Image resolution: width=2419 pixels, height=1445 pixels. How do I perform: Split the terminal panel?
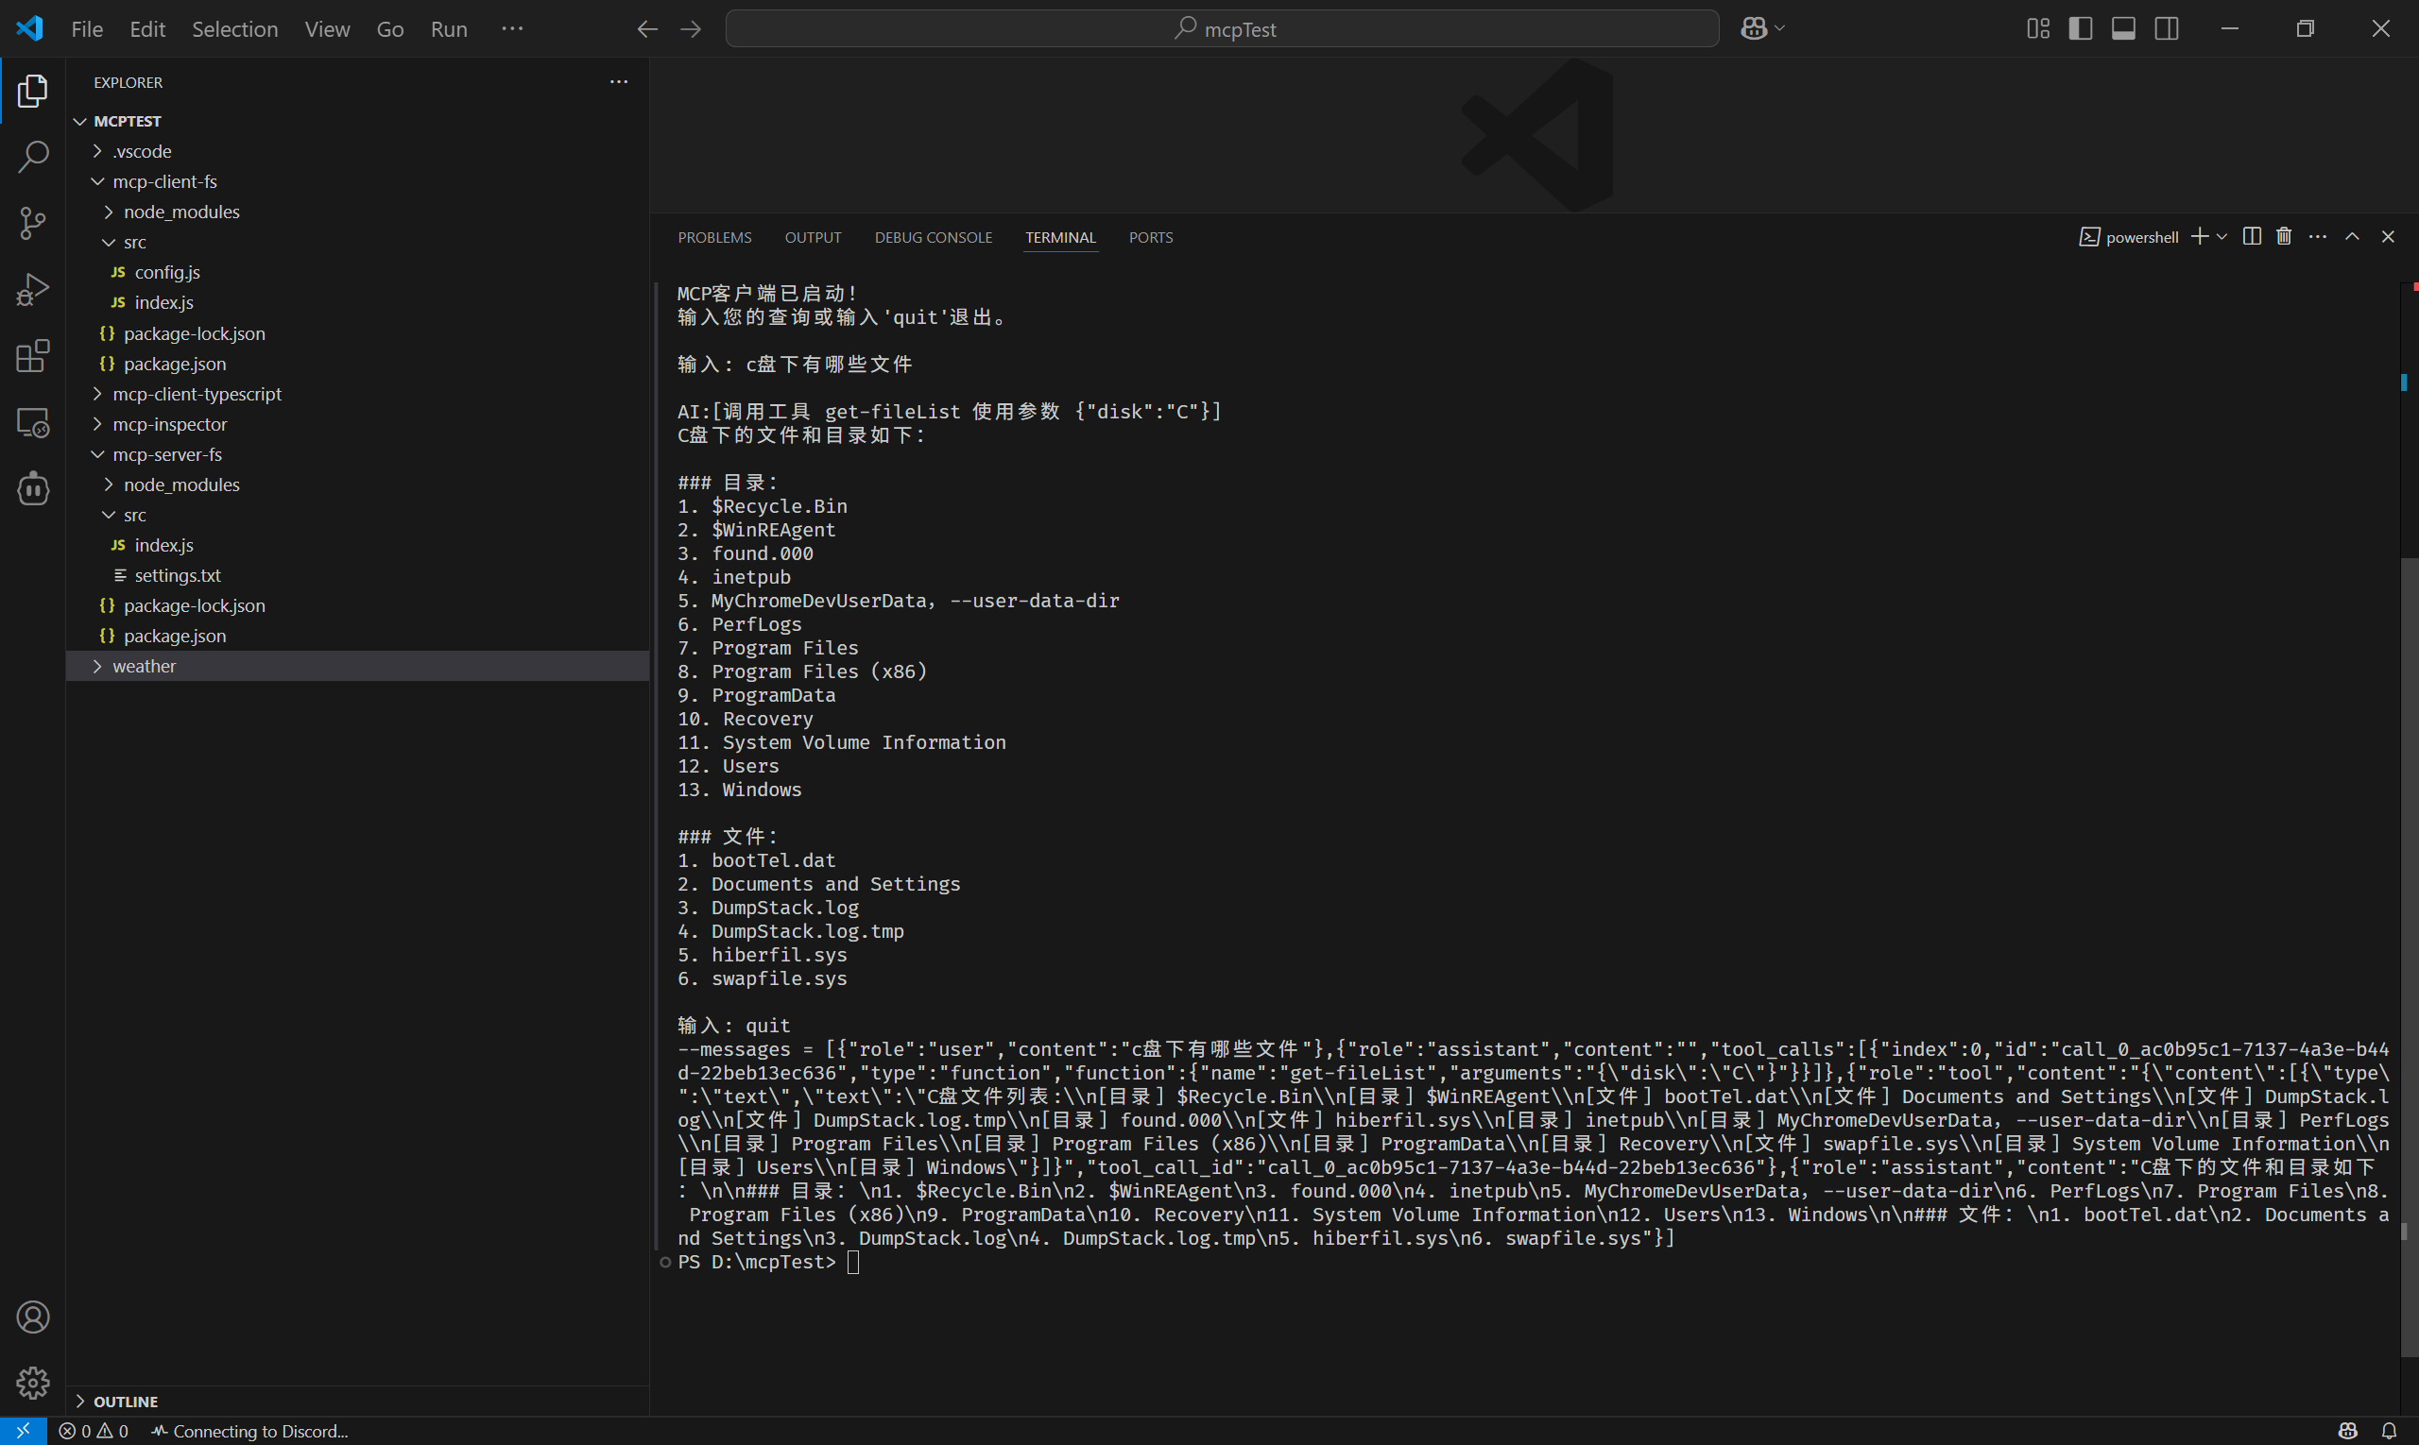(x=2252, y=237)
